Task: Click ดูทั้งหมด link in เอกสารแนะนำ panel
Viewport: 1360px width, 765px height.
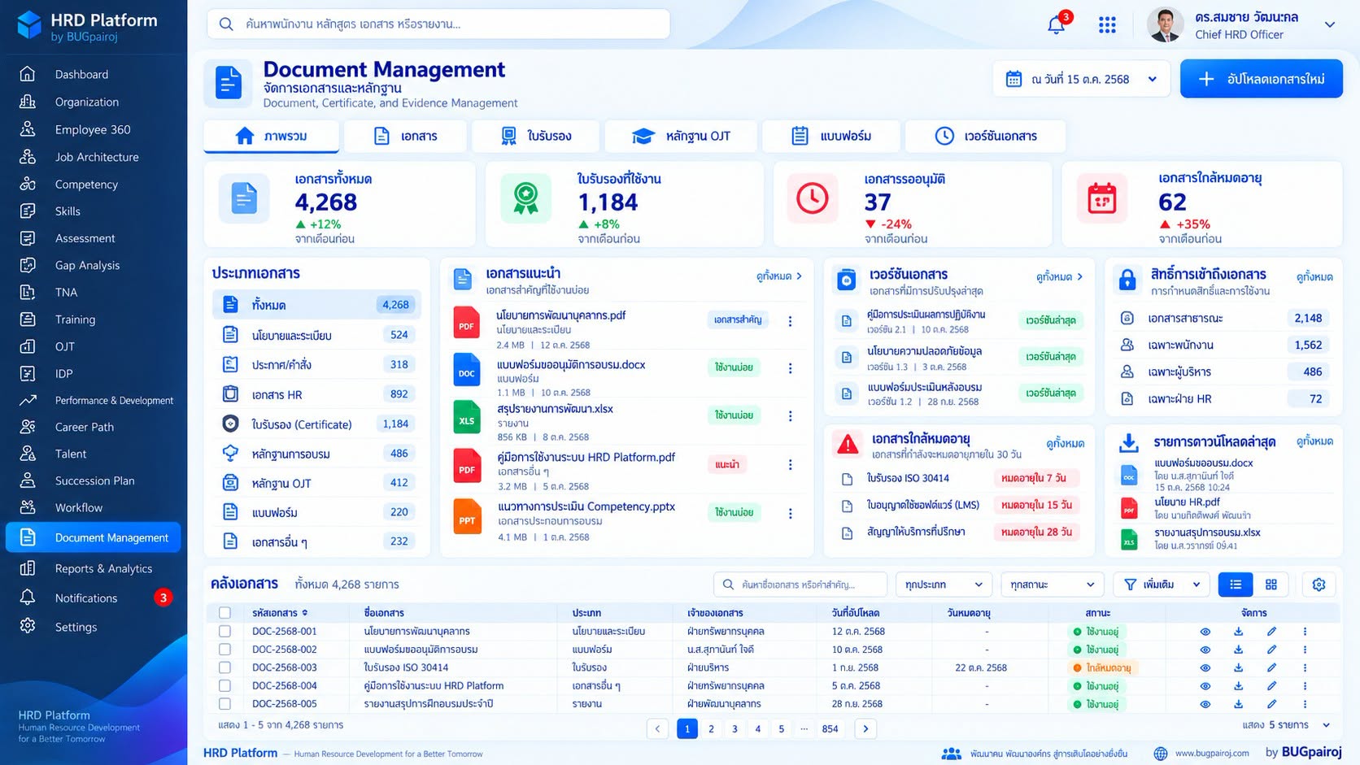Action: (x=779, y=276)
